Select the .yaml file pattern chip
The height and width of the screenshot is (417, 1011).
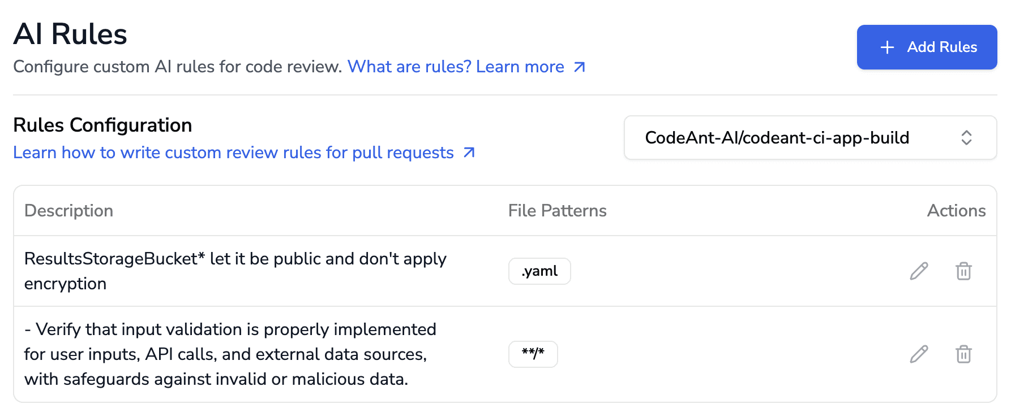[539, 271]
